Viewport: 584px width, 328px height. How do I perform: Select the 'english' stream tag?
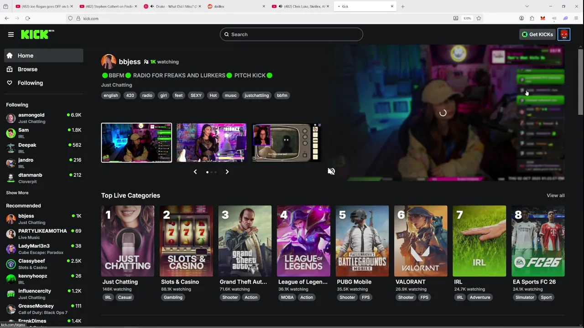pyautogui.click(x=110, y=95)
